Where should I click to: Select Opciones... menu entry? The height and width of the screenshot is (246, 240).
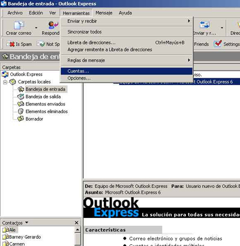pos(127,78)
